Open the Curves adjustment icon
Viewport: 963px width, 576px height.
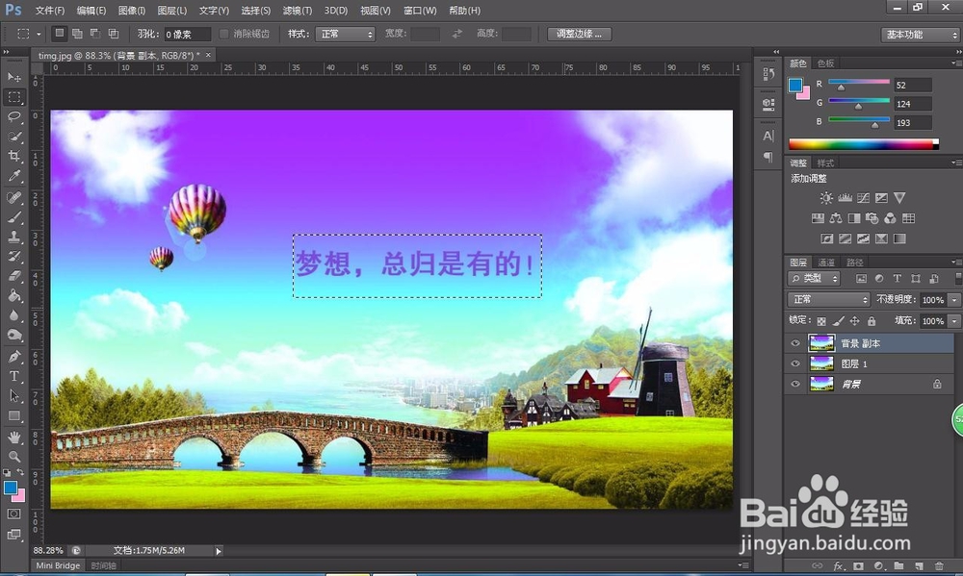pos(863,197)
